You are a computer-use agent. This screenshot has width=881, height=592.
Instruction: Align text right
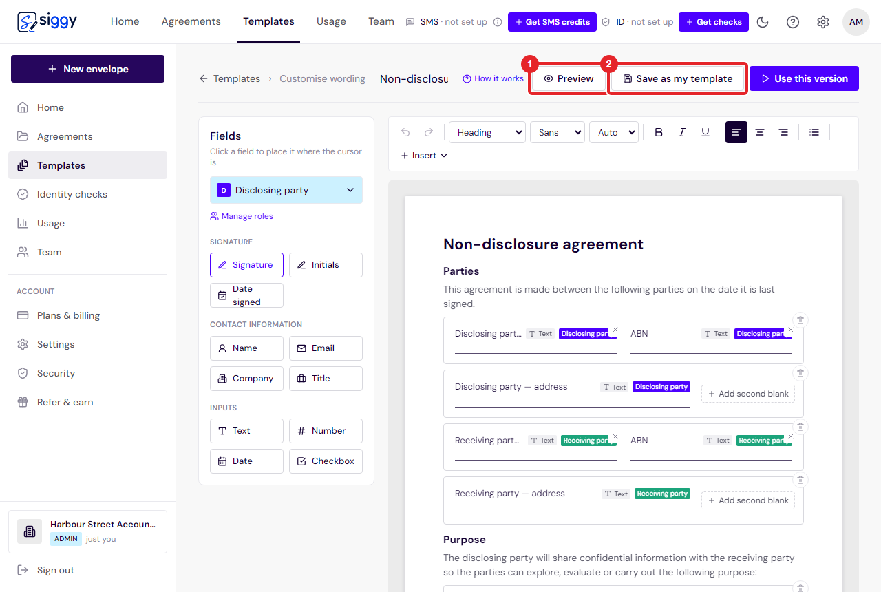click(x=783, y=132)
